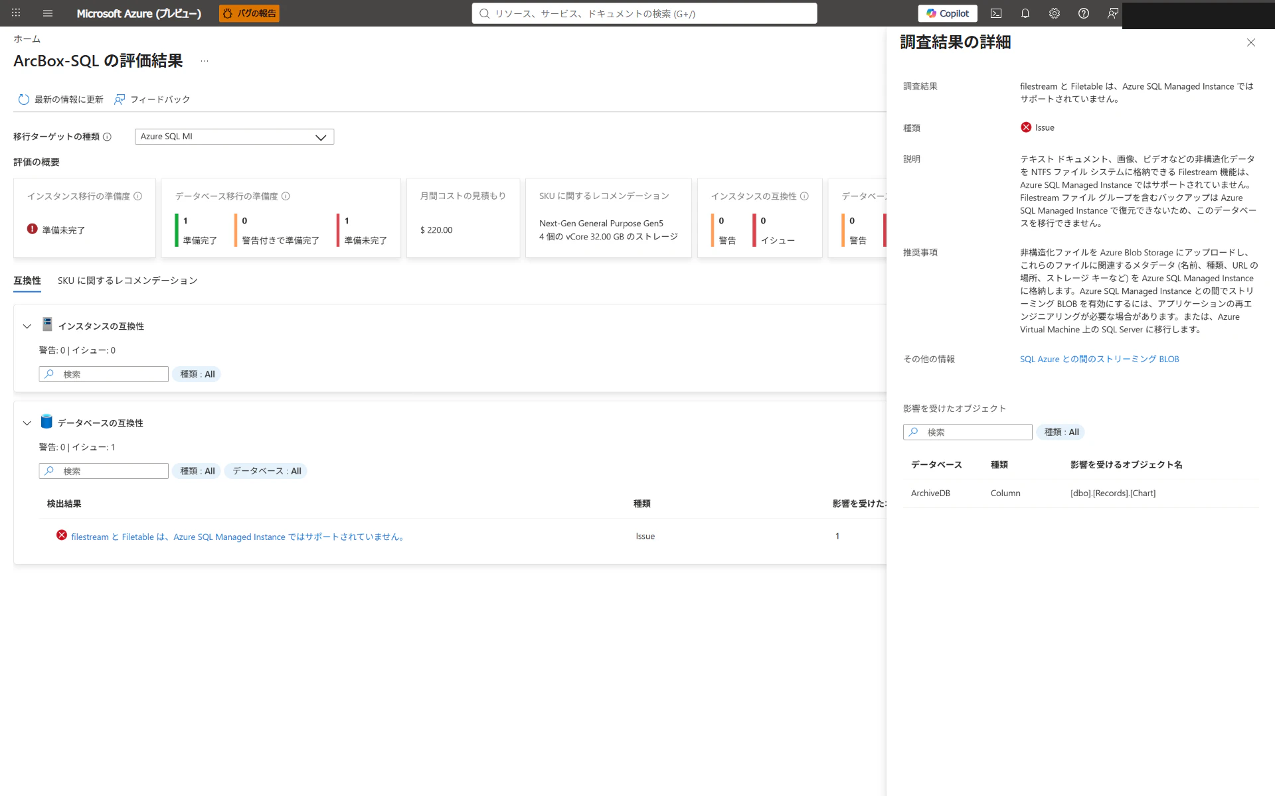Viewport: 1275px width, 796px height.
Task: Select the ArchiveDB row cell
Action: click(x=930, y=494)
